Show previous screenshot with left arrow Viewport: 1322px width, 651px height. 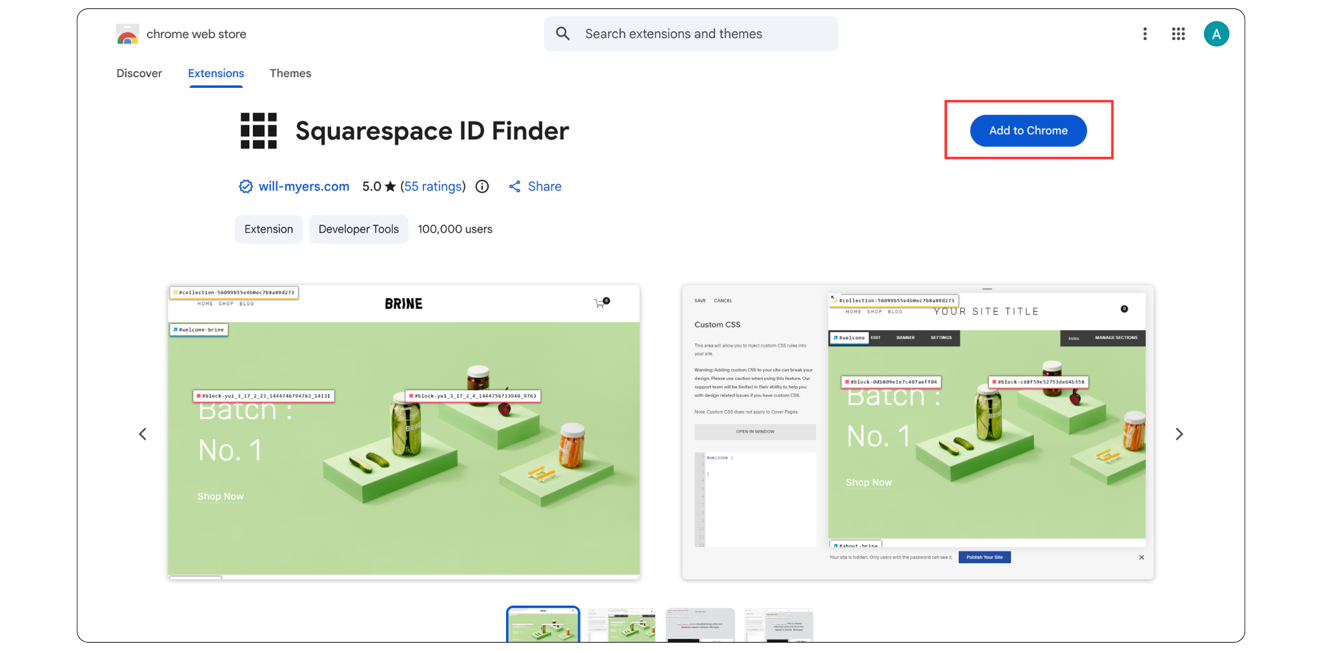point(143,434)
